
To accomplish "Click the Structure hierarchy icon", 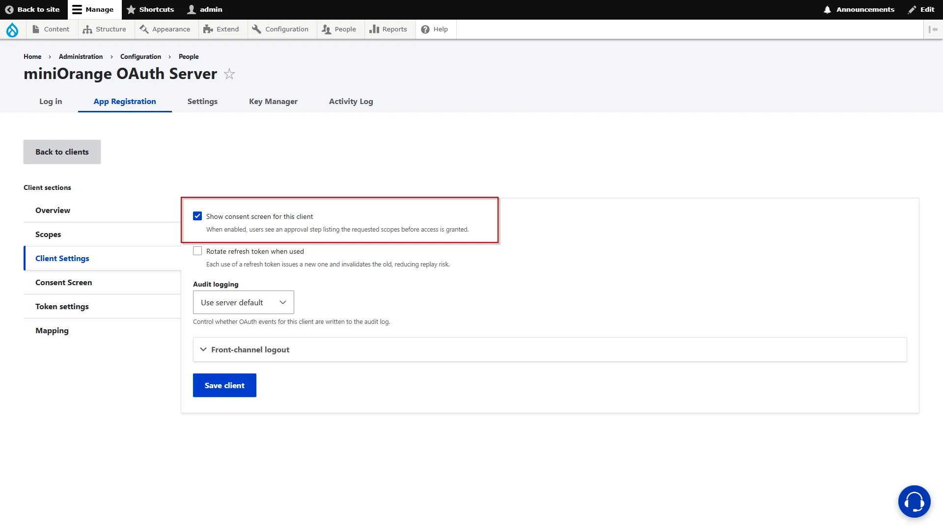I will pyautogui.click(x=87, y=29).
